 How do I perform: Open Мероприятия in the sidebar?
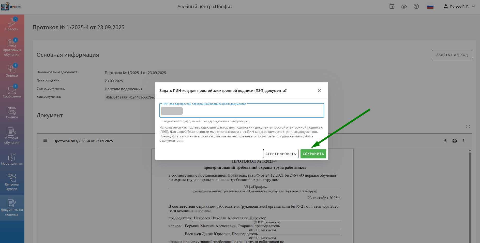coord(12,159)
